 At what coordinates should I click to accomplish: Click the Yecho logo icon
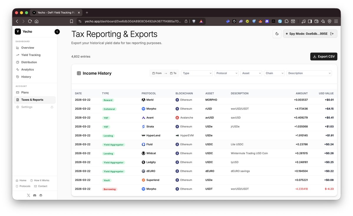pos(18,31)
